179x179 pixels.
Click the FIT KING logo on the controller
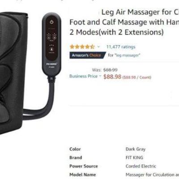(51, 64)
